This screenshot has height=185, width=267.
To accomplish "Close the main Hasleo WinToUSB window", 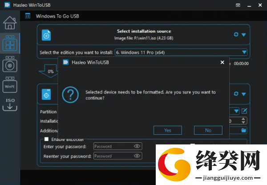I will click(260, 5).
